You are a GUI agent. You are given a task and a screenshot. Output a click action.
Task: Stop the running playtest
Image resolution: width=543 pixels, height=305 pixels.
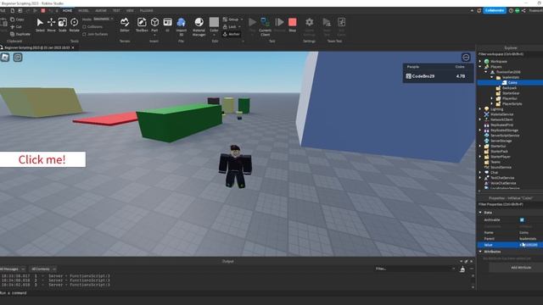(292, 25)
